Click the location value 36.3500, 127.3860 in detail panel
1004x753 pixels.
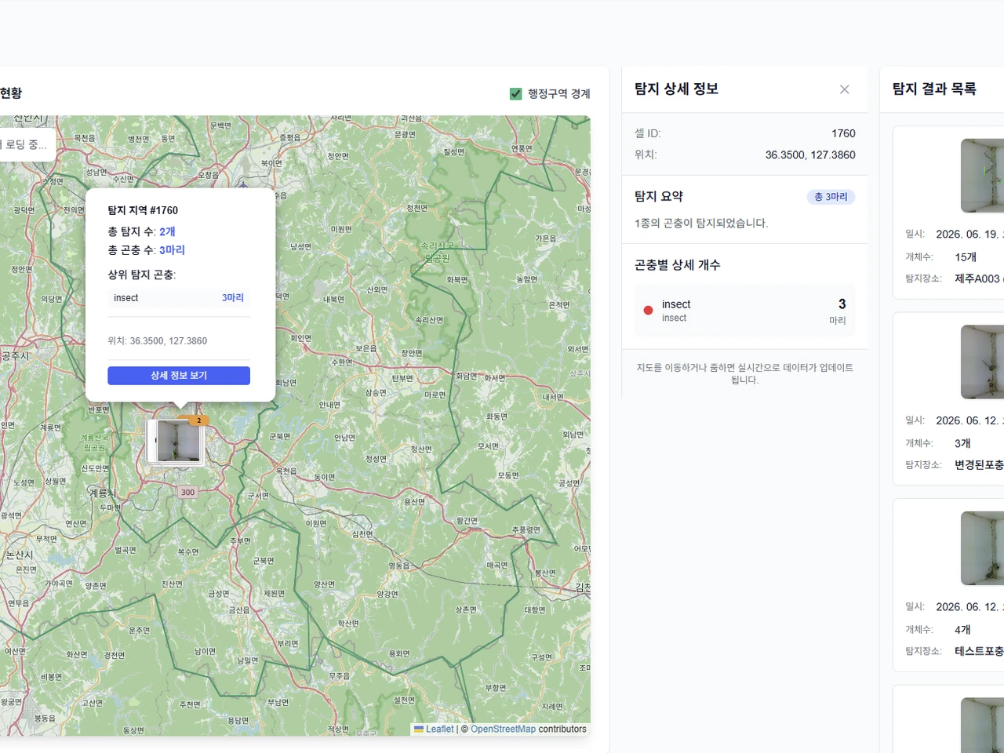point(810,155)
